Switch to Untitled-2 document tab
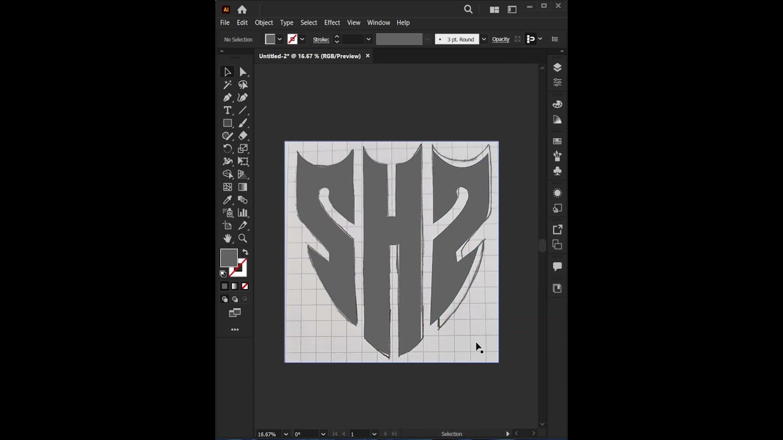Image resolution: width=783 pixels, height=440 pixels. 310,56
